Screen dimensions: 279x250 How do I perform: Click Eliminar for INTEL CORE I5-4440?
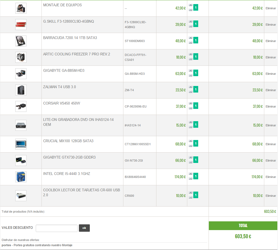(271, 177)
